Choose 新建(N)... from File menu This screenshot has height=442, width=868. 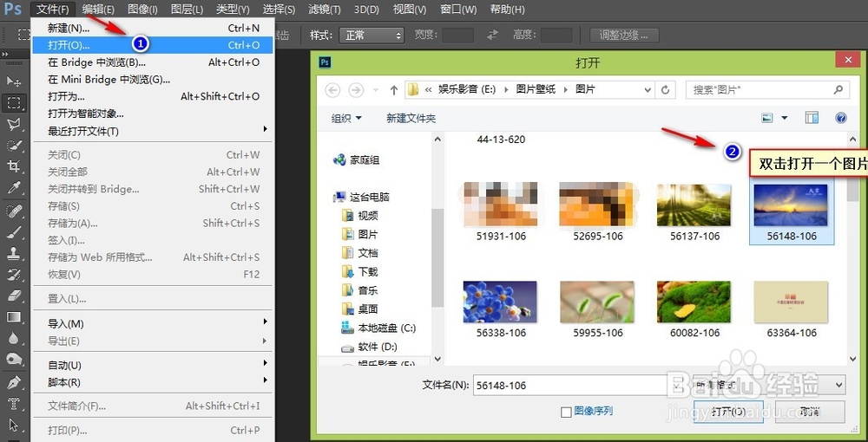pos(153,29)
